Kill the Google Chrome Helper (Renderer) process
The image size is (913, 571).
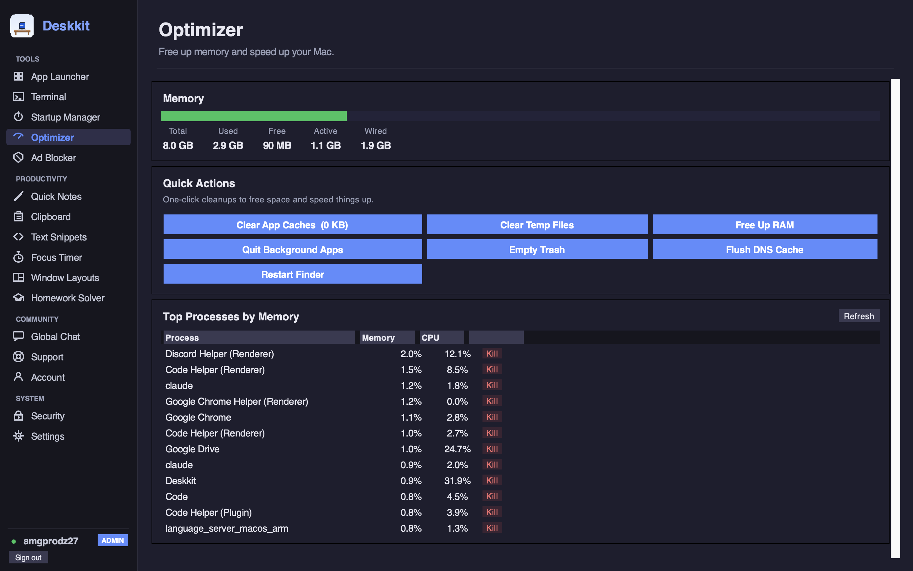coord(492,401)
